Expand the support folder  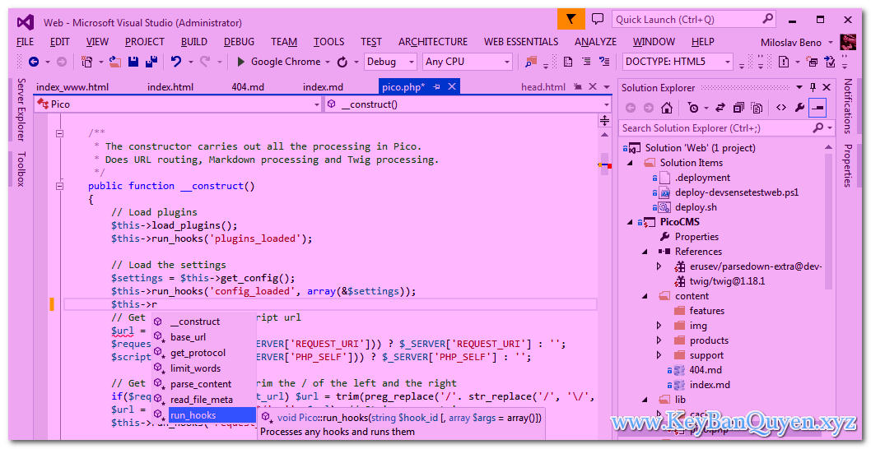tap(659, 355)
